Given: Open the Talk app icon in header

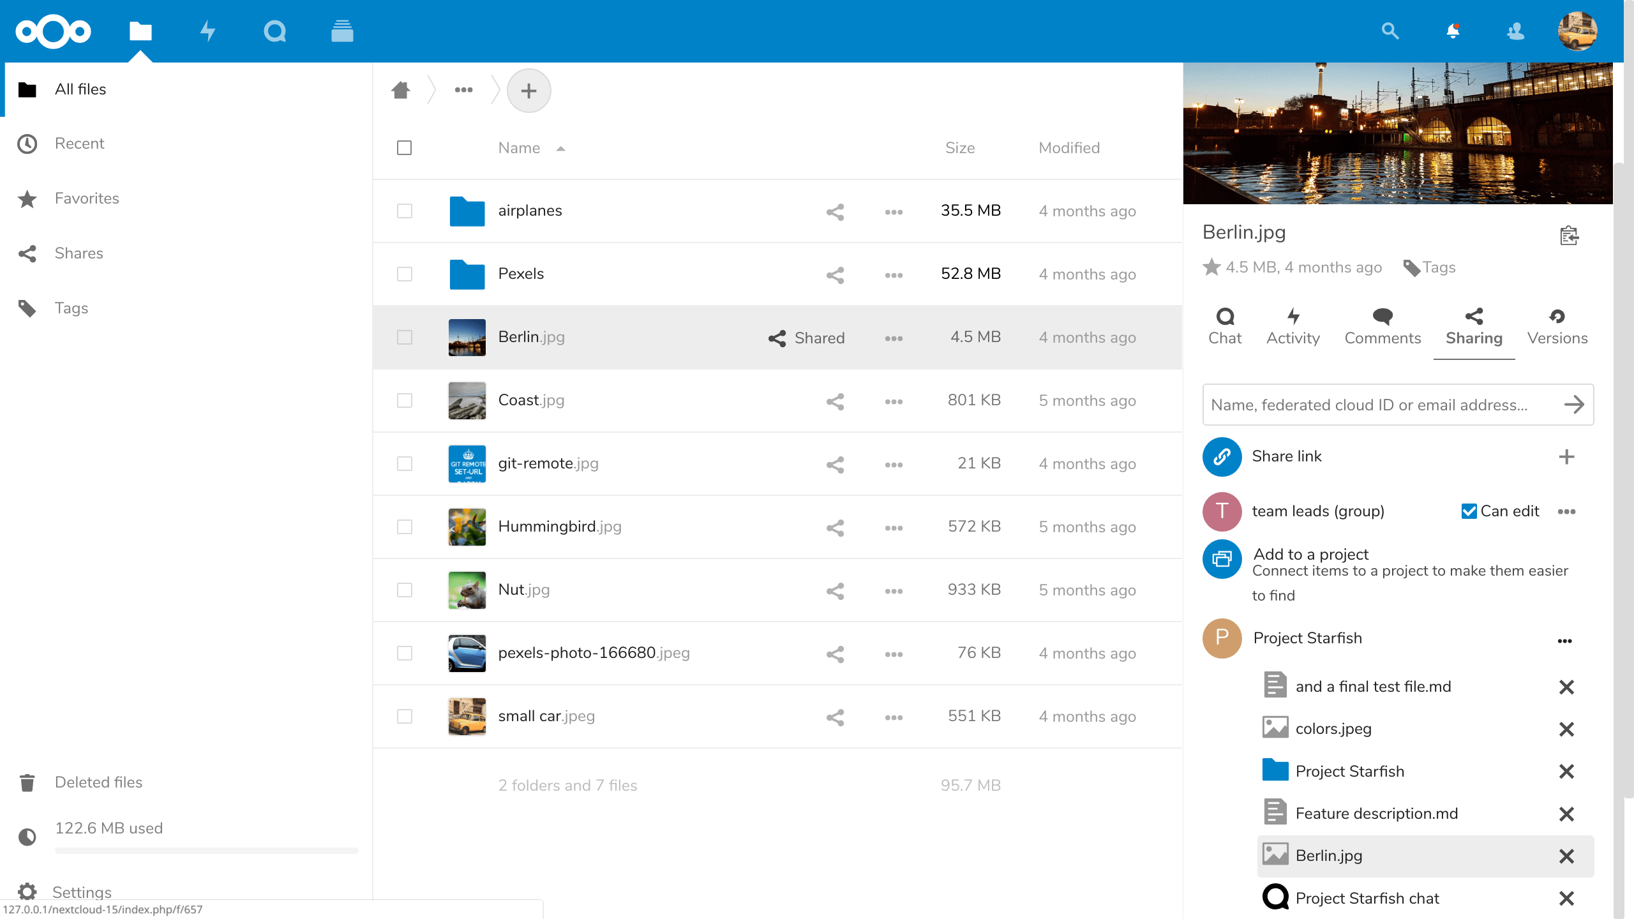Looking at the screenshot, I should (x=274, y=31).
